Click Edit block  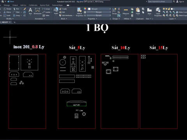coord(62,12)
